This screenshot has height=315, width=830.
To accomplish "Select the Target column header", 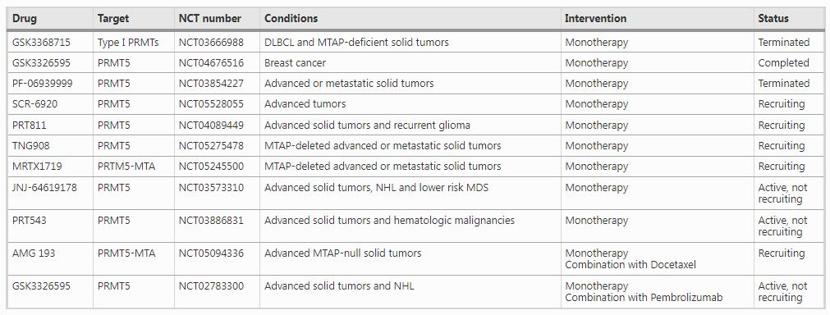I will [114, 19].
